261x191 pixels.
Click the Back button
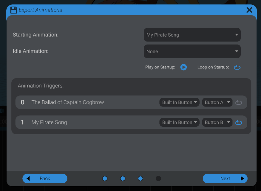pos(45,179)
